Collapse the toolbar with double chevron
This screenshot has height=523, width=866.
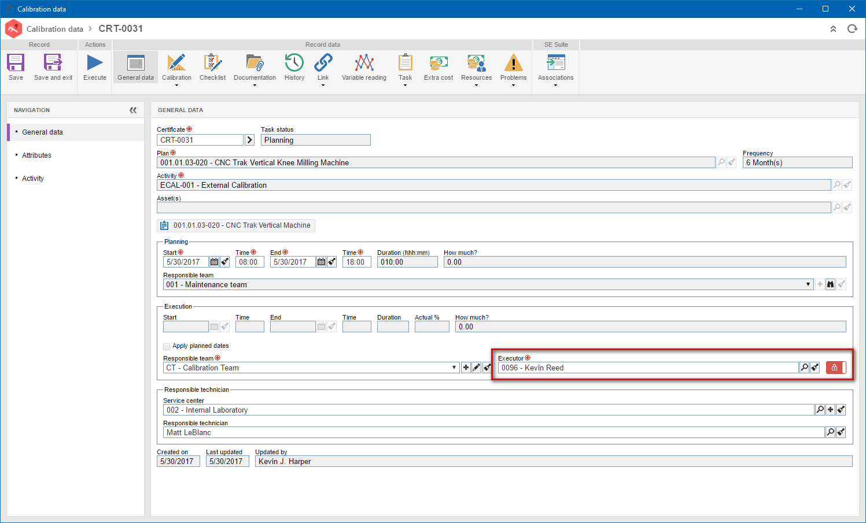[834, 29]
